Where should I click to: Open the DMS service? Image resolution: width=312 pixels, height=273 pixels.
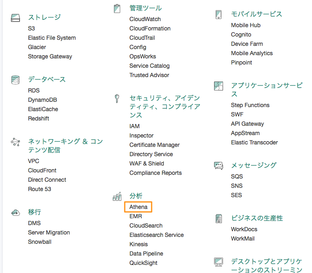coord(34,223)
